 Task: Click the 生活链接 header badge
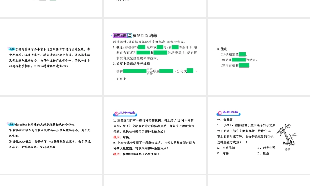(125, 113)
